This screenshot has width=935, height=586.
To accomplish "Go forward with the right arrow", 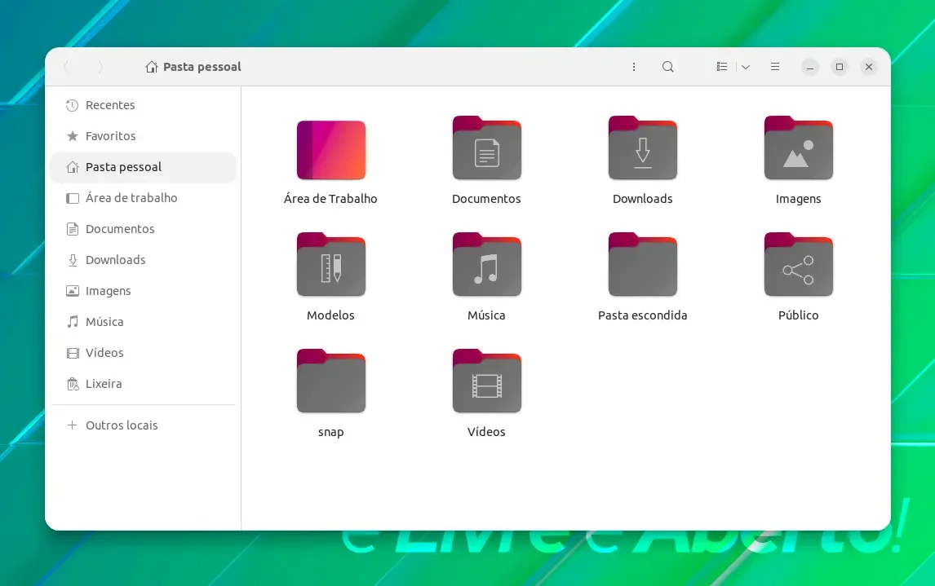I will [x=100, y=67].
